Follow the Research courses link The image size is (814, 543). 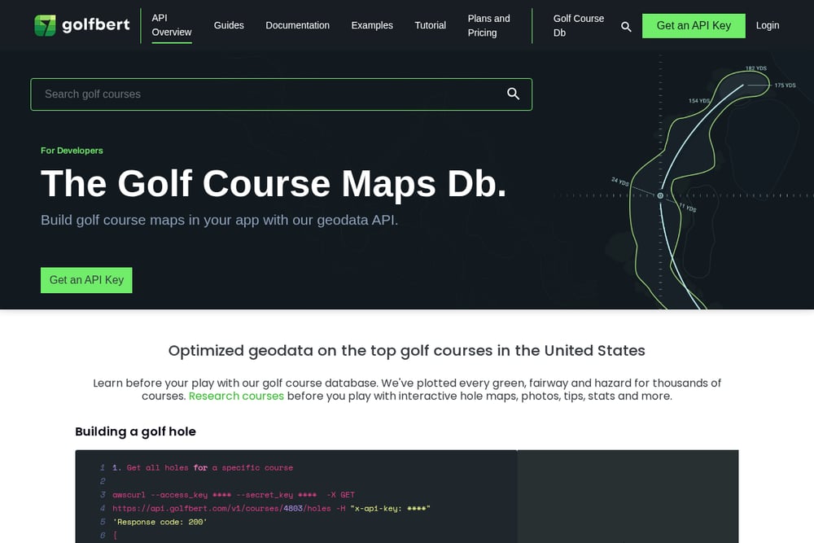[236, 396]
